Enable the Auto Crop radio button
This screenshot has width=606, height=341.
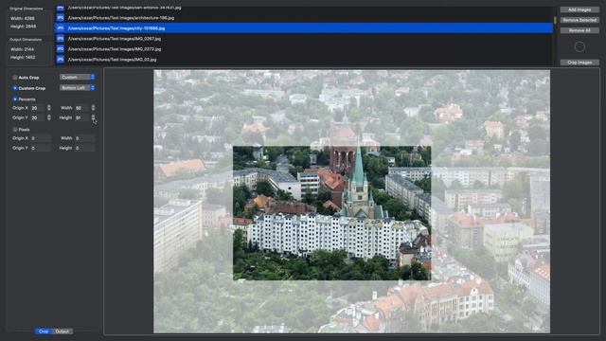(x=15, y=78)
